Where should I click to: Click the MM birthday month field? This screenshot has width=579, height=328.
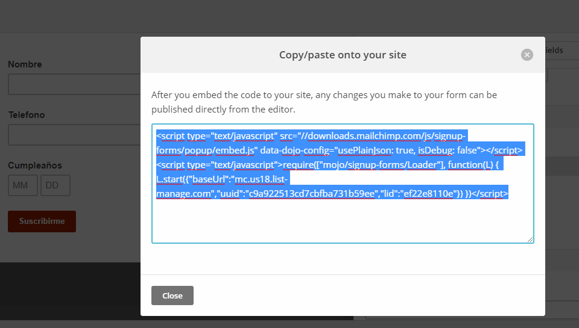(23, 185)
